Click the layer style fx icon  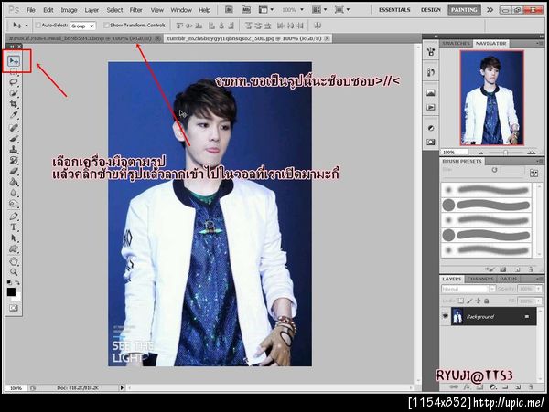point(467,386)
